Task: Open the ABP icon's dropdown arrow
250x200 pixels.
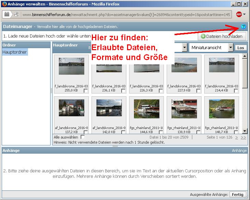Action: pyautogui.click(x=244, y=15)
